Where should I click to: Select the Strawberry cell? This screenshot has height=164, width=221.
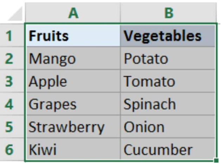73,127
